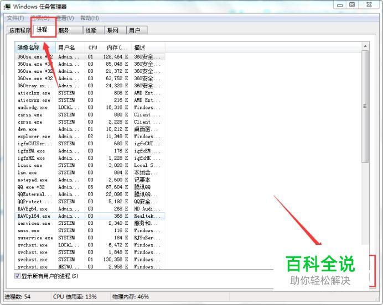Switch to the 进程 tab
The width and height of the screenshot is (383, 305).
click(x=43, y=30)
